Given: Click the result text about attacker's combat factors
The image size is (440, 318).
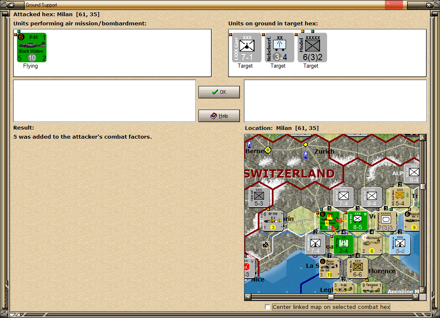Looking at the screenshot, I should tap(83, 137).
